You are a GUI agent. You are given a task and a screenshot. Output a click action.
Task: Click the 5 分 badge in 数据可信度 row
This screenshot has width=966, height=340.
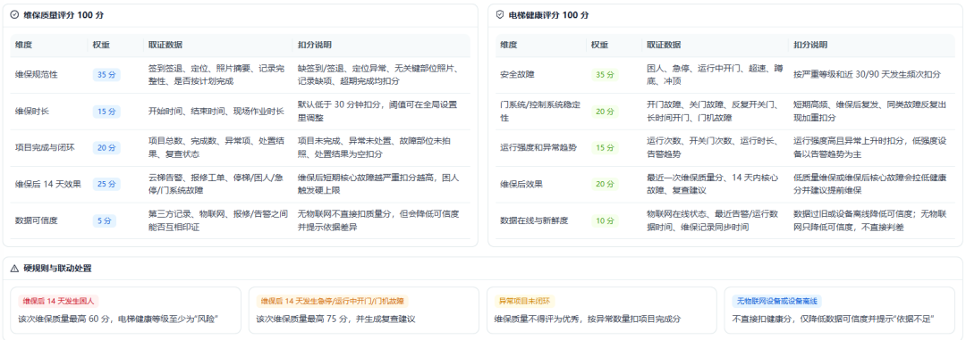[x=105, y=220]
